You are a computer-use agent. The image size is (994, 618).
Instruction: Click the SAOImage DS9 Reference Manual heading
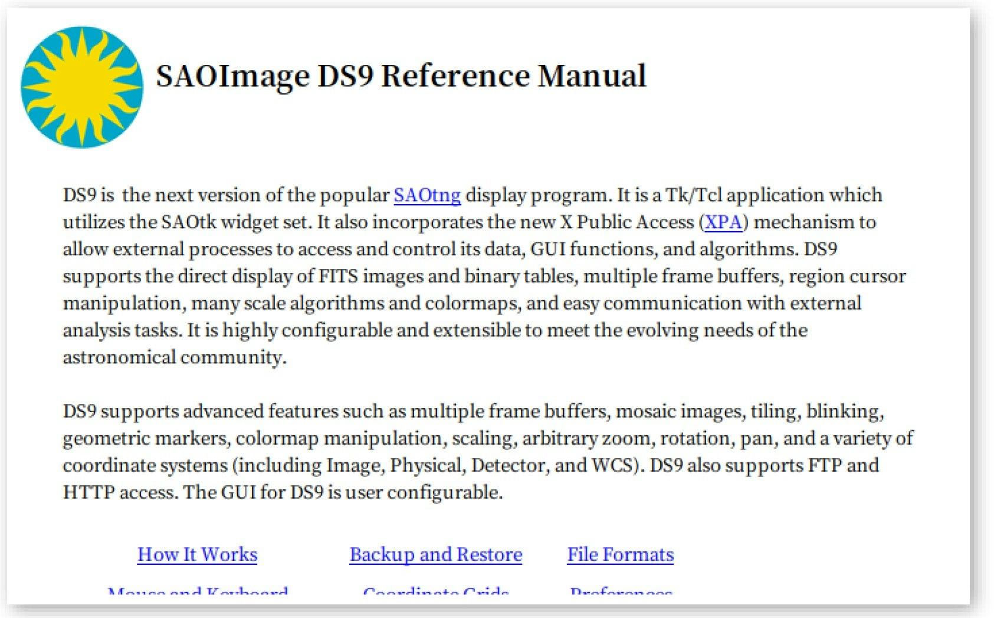pos(401,76)
